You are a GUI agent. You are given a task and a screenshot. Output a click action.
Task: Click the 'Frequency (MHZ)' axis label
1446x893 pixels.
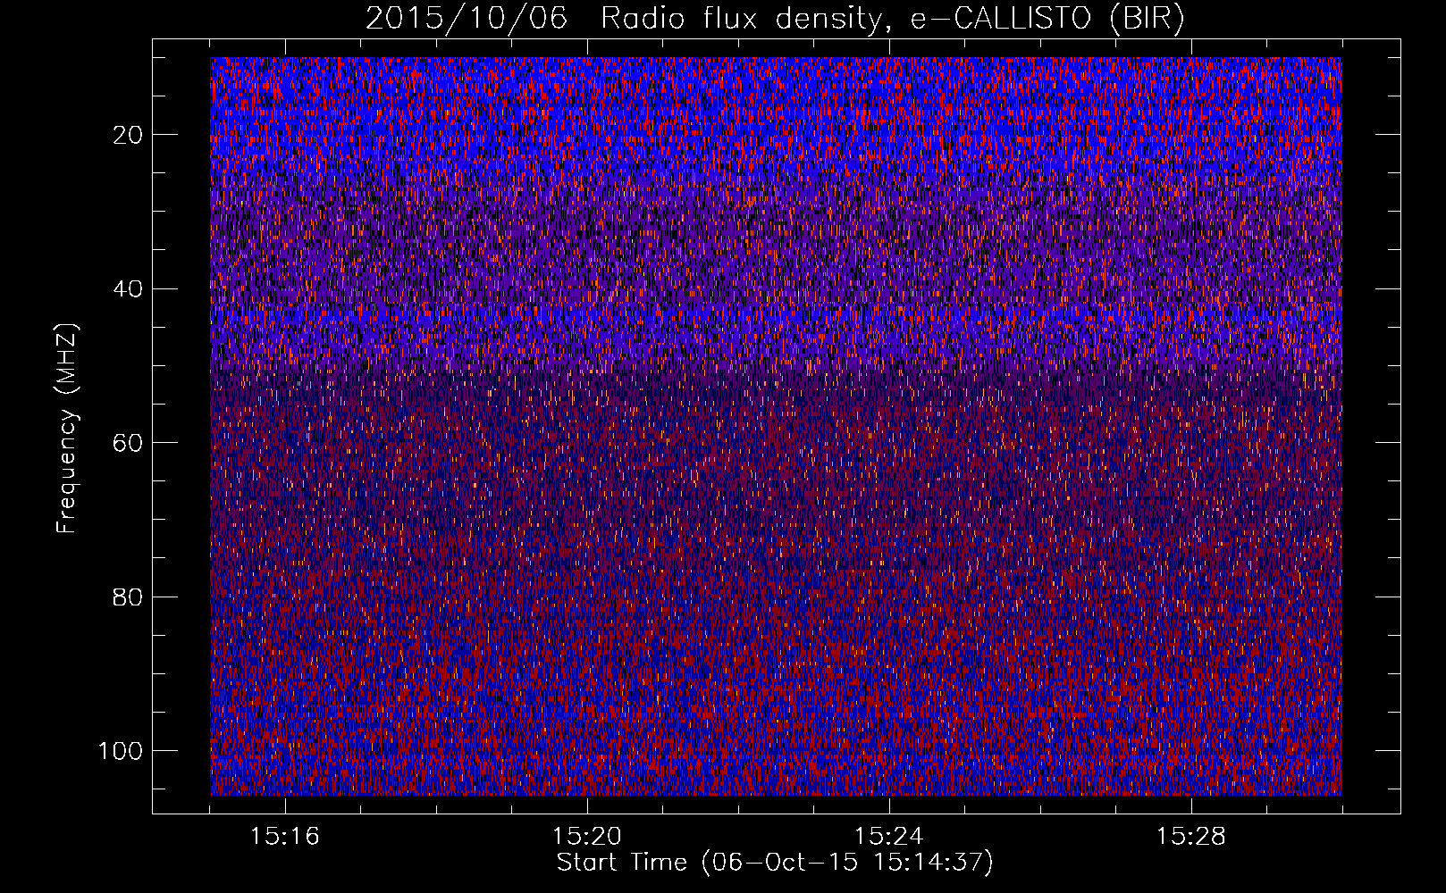(67, 428)
